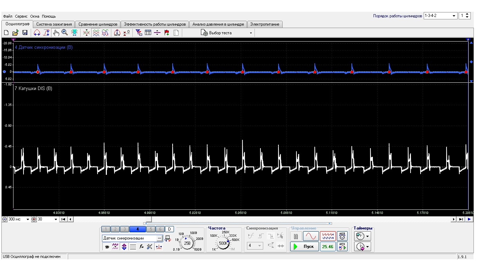
Task: Click the Пуск start button
Action: [304, 247]
